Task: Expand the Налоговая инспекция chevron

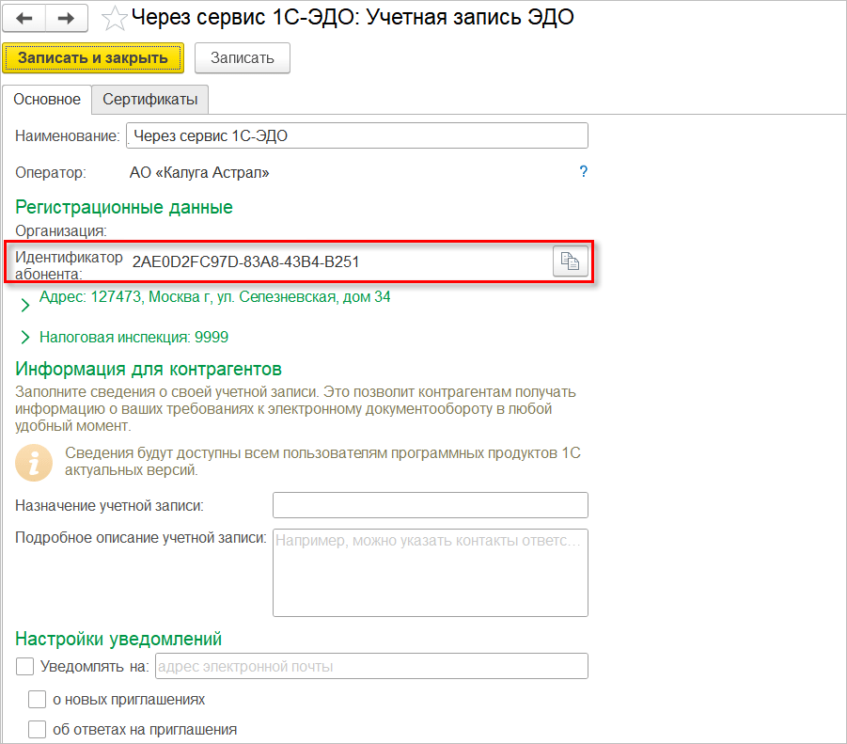Action: [25, 337]
